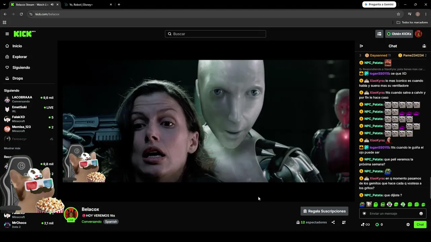The image size is (431, 242).
Task: Open the media controls icon
Action: (410, 14)
